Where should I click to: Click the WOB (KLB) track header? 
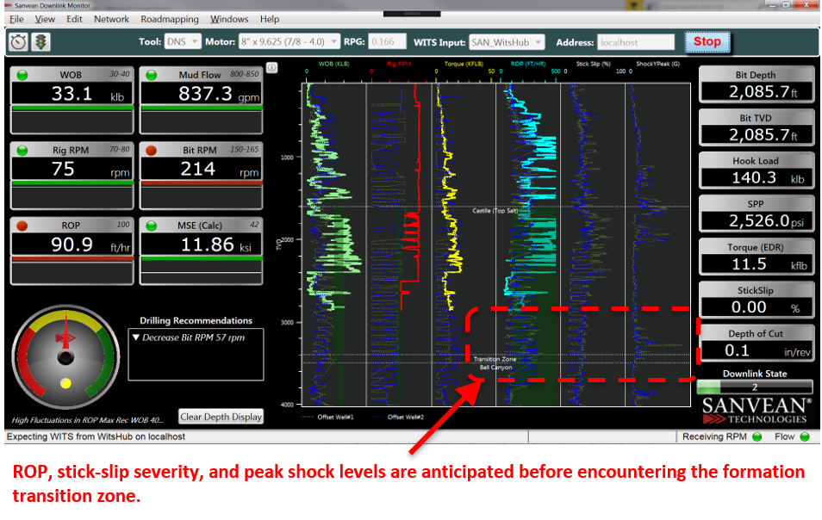pos(334,64)
